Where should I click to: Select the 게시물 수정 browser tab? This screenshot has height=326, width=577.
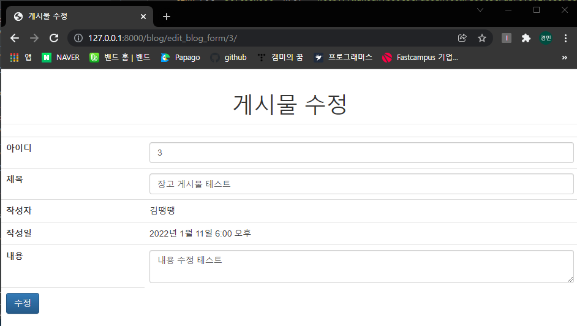click(79, 16)
